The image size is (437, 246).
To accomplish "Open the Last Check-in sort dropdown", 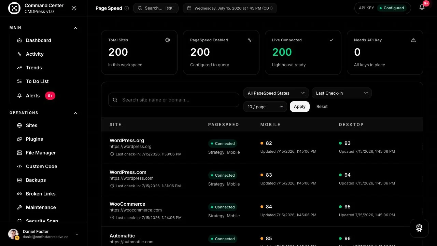I will (342, 93).
